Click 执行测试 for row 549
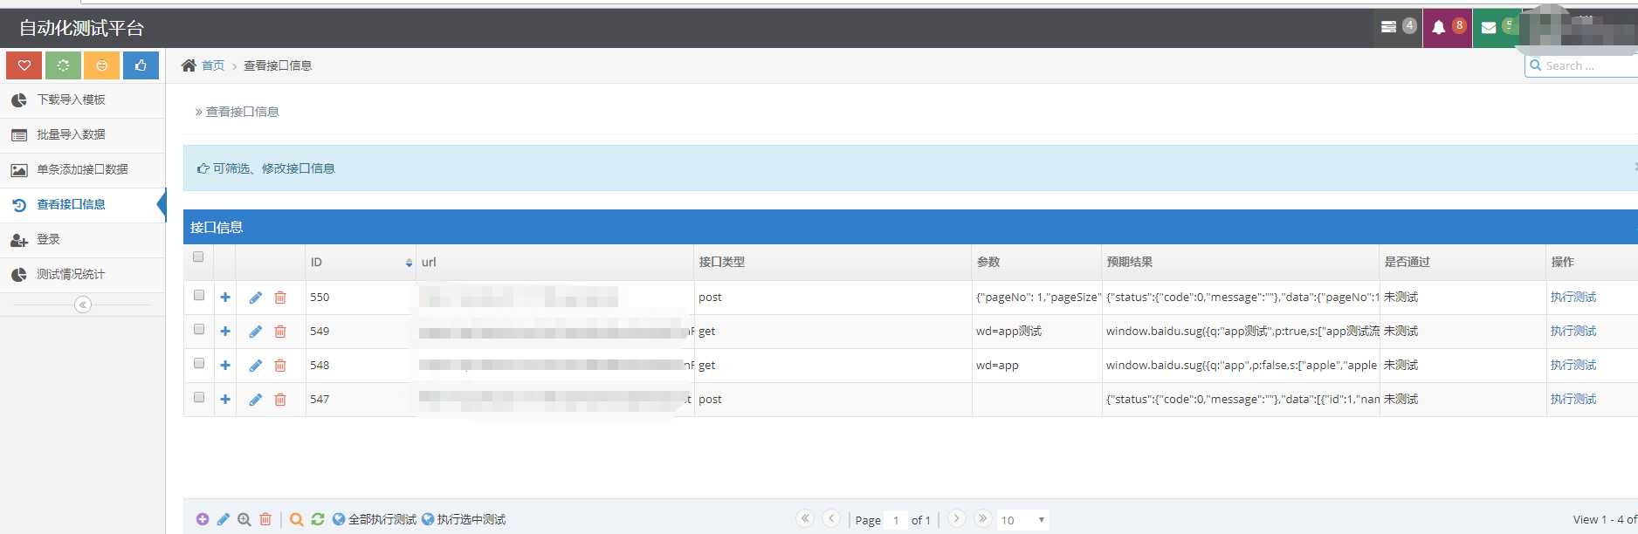Image resolution: width=1638 pixels, height=534 pixels. pos(1573,332)
